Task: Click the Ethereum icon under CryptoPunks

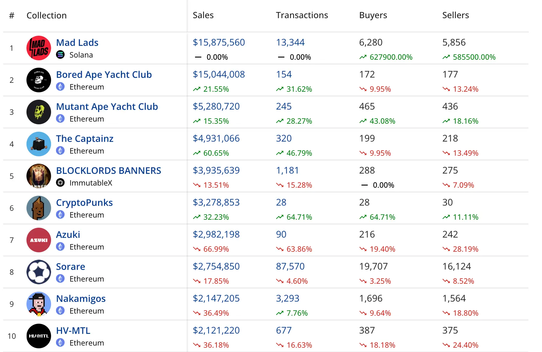Action: click(60, 215)
